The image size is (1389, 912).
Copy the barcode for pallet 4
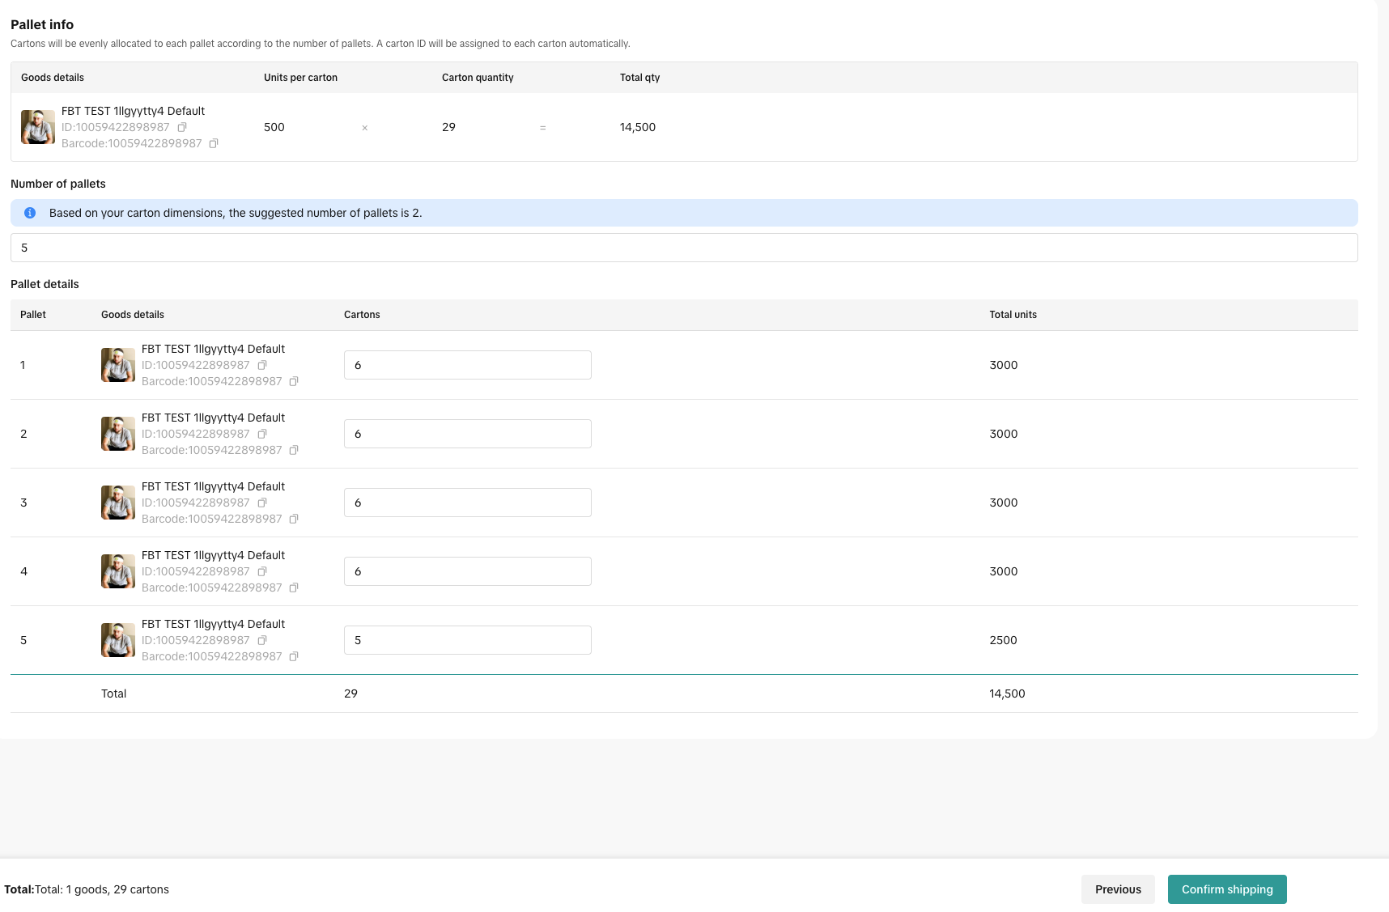[294, 587]
